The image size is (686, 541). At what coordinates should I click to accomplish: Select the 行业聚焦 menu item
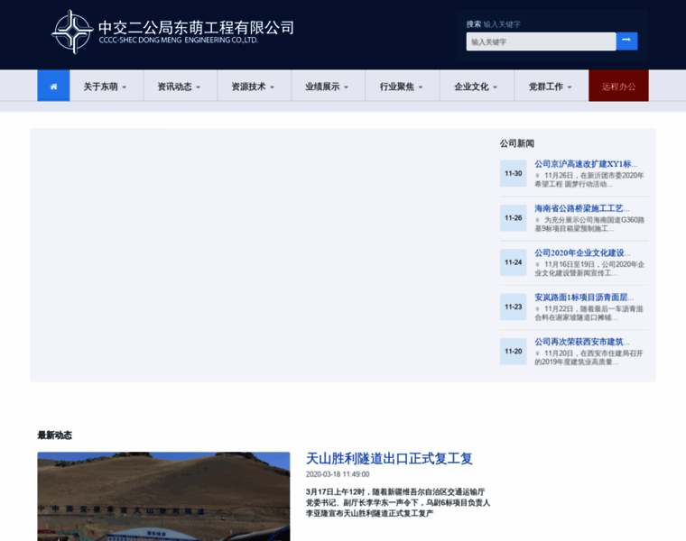pos(402,87)
